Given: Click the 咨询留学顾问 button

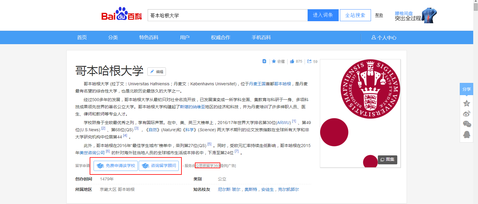Looking at the screenshot, I should [x=159, y=166].
